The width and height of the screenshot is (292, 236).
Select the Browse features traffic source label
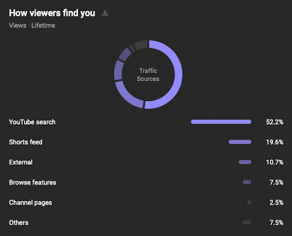tap(33, 182)
